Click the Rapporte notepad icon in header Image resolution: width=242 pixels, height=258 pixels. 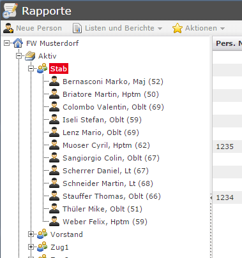pos(10,10)
